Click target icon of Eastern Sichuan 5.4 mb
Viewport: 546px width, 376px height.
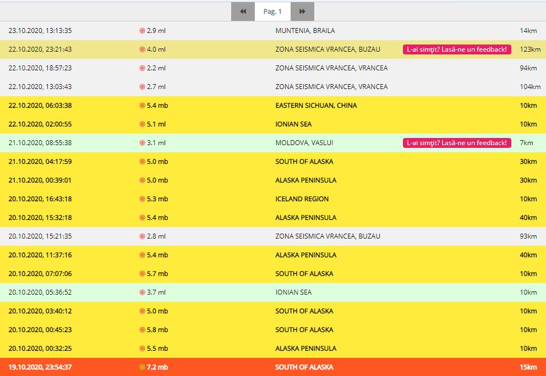click(142, 106)
